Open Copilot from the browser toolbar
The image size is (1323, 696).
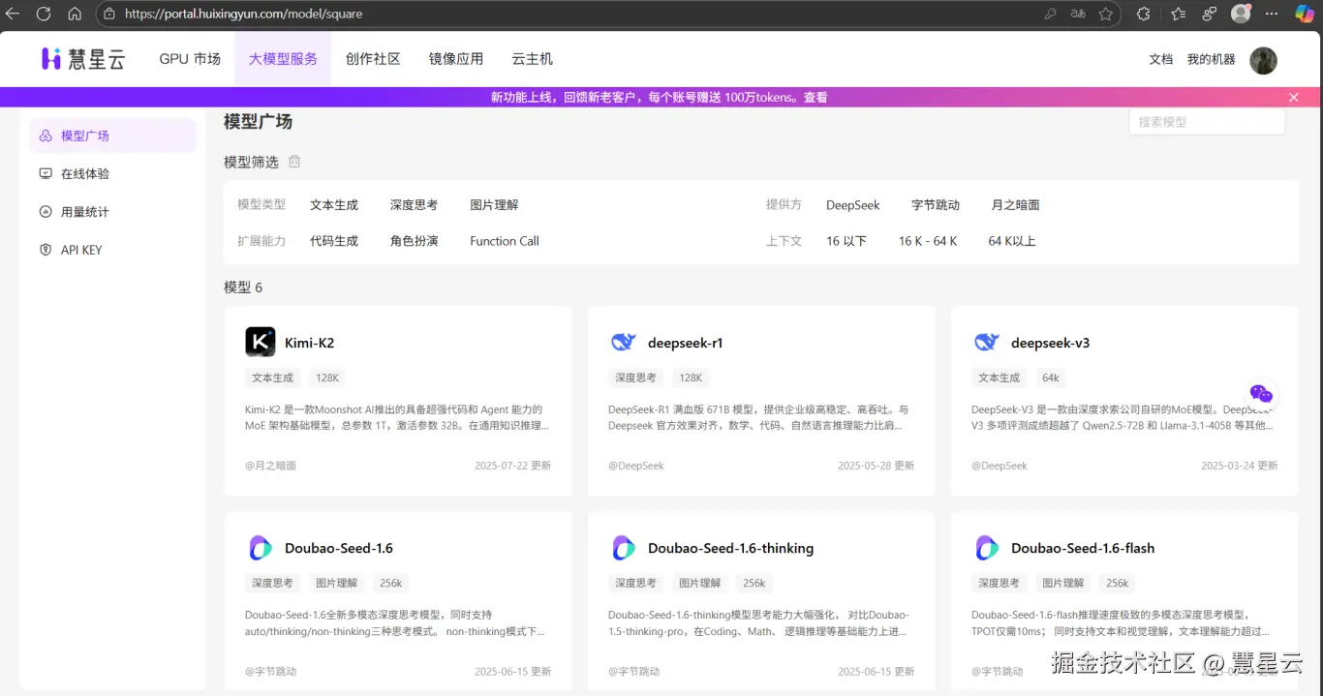tap(1304, 14)
